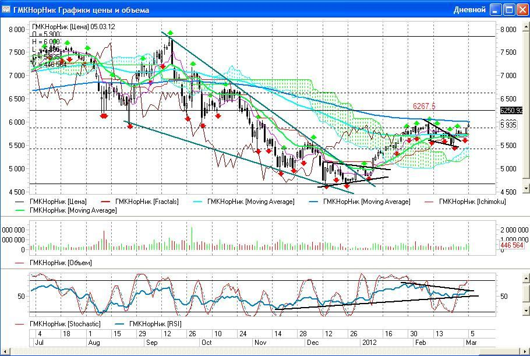Click the ГМКНорНик [Цена] 05.03.12 info header

tap(73, 27)
